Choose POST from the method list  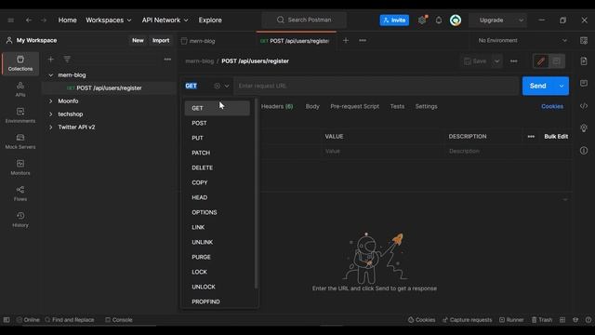click(217, 123)
